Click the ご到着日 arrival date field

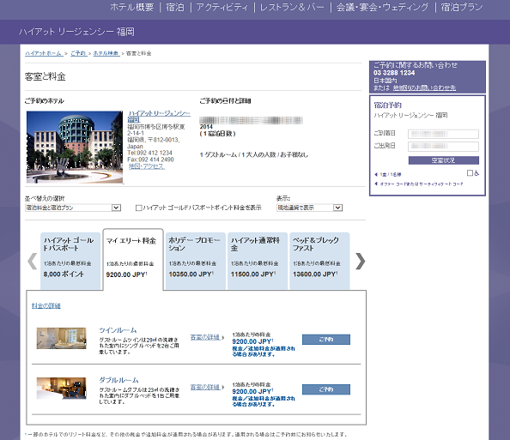pyautogui.click(x=443, y=134)
